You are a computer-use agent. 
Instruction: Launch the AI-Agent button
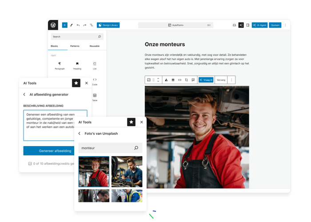click(x=259, y=25)
